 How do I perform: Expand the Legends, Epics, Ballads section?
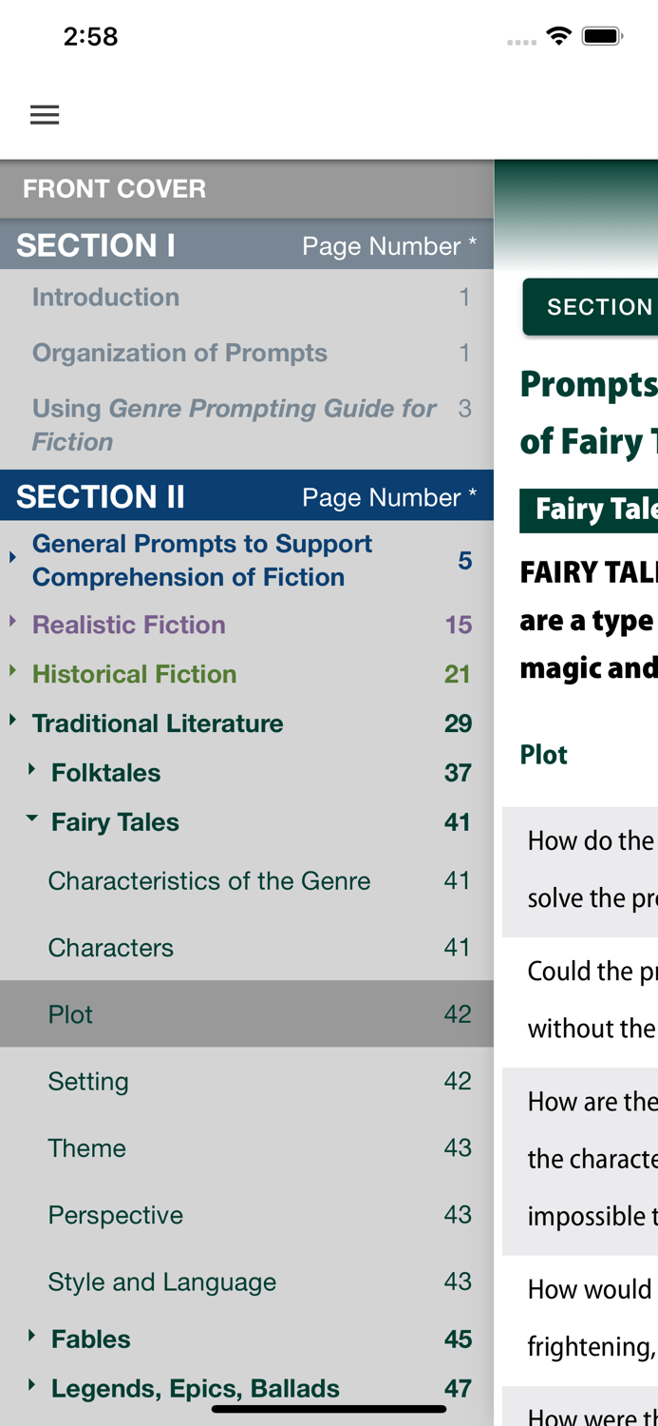(31, 1387)
